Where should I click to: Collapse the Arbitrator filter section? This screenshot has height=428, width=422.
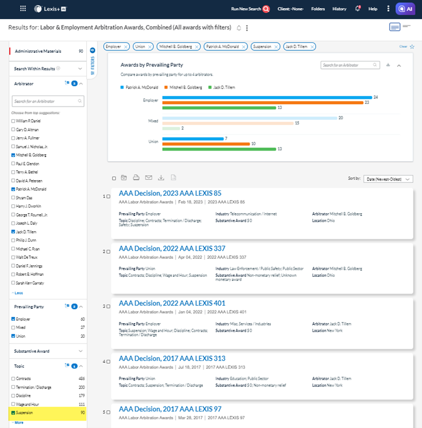[x=81, y=83]
